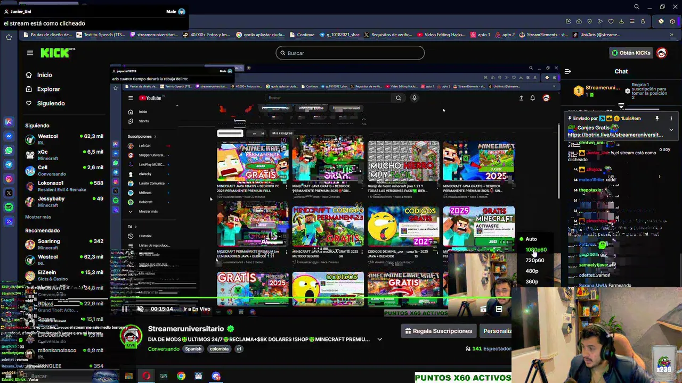Unpin the pinned chat message icon
Screen dimensions: 682x383
(x=657, y=119)
